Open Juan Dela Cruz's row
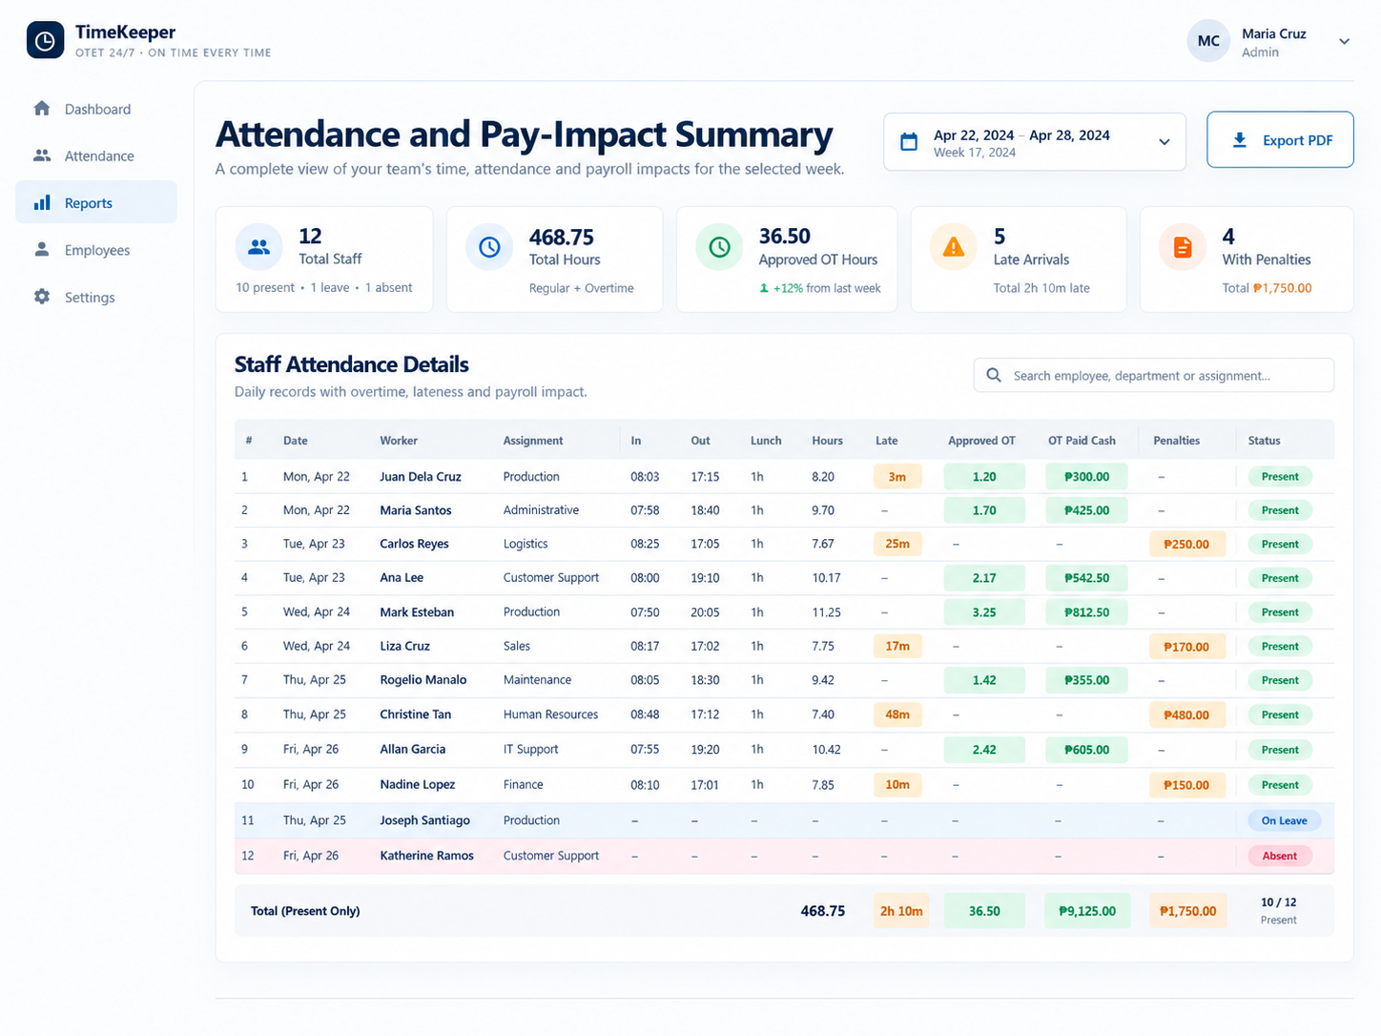 click(784, 476)
